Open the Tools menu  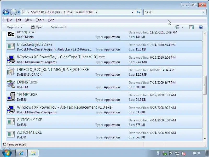[x=40, y=20]
